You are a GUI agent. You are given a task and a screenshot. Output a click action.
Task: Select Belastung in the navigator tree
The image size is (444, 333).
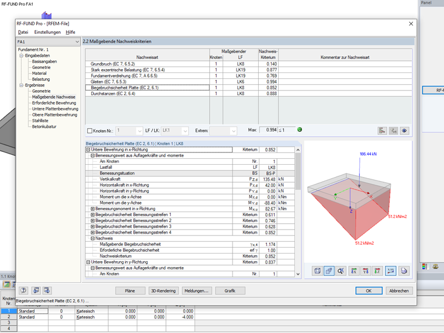tap(41, 79)
